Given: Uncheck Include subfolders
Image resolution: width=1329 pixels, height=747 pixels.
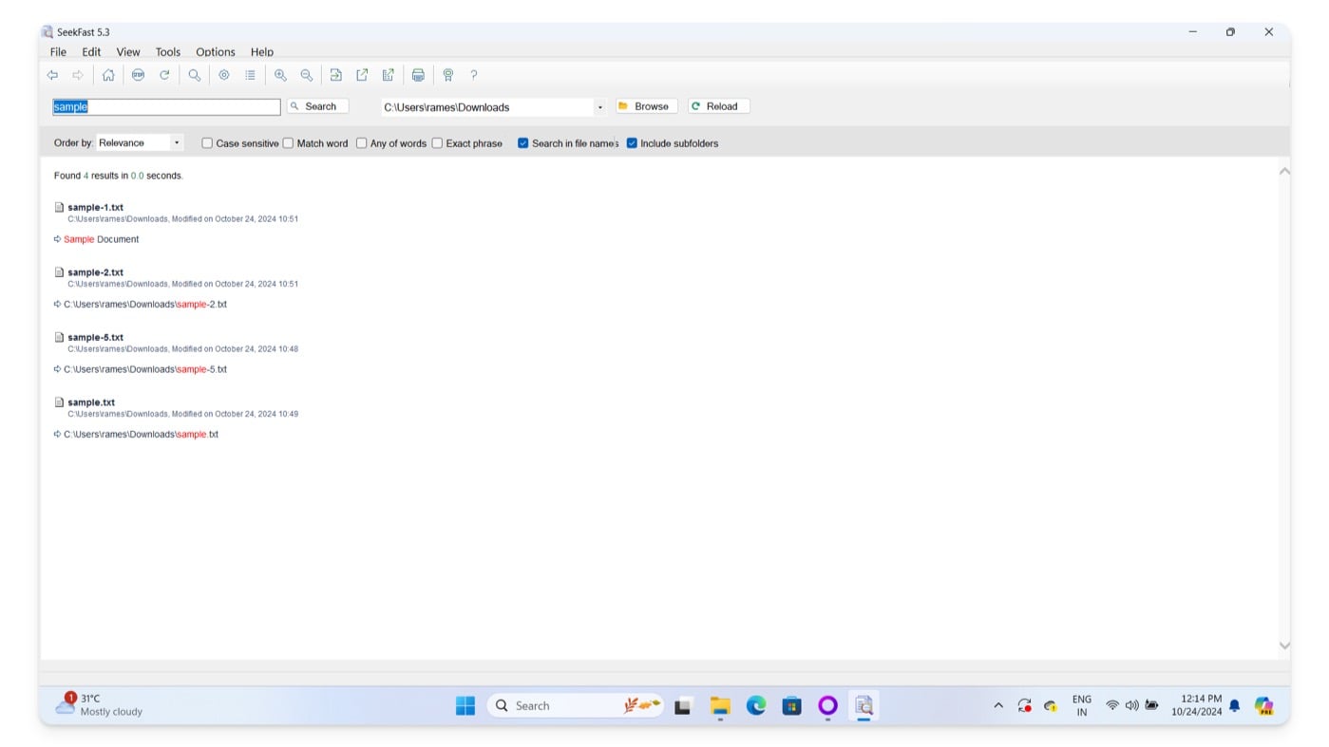Looking at the screenshot, I should click(x=632, y=143).
